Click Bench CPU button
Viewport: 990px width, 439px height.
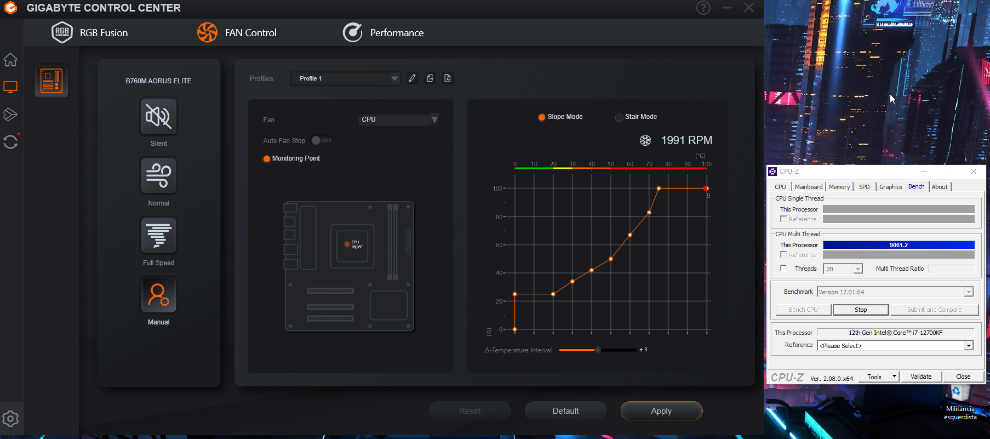pos(803,310)
